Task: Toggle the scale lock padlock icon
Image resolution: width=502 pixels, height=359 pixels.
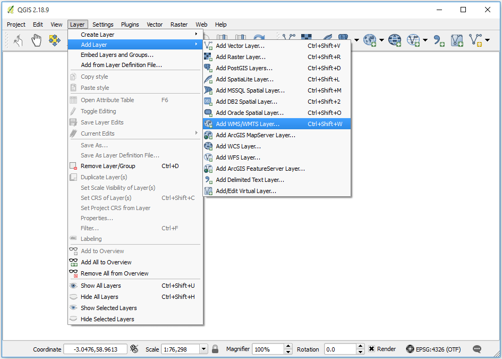Action: 215,349
